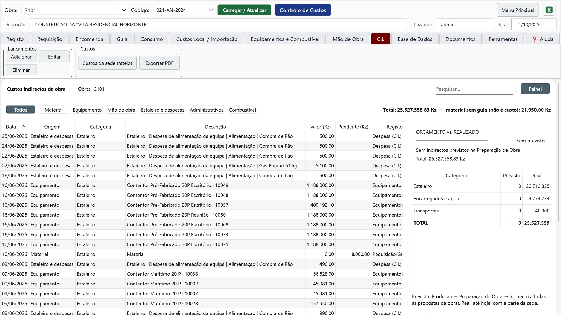Image resolution: width=561 pixels, height=315 pixels.
Task: Open the Obra 2101 dropdown
Action: [x=74, y=10]
